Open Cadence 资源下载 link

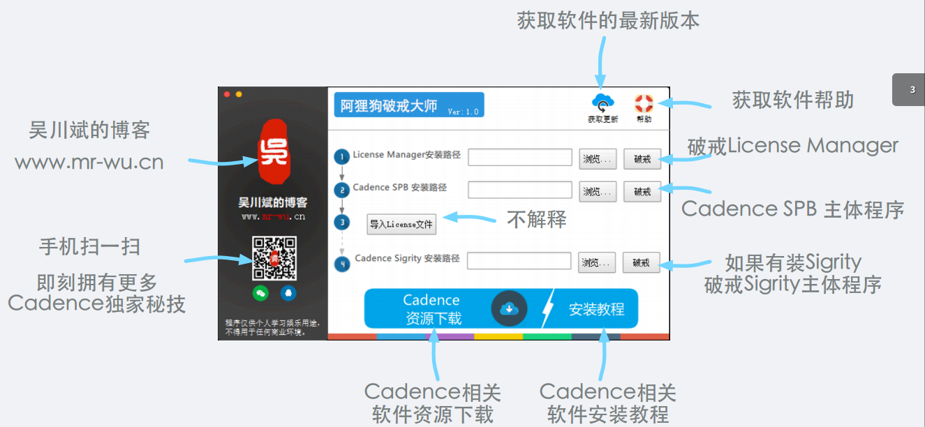tap(433, 309)
